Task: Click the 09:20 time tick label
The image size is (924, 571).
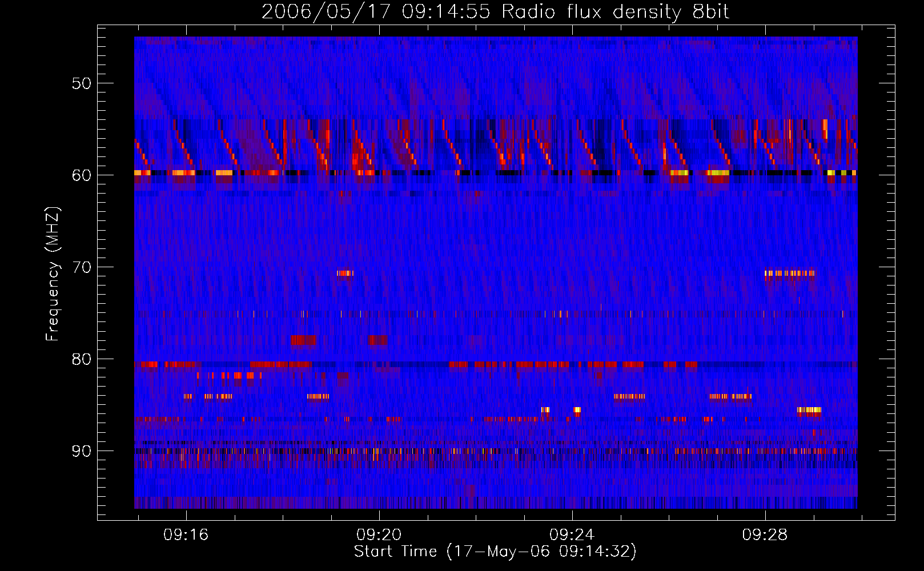Action: pyautogui.click(x=379, y=535)
